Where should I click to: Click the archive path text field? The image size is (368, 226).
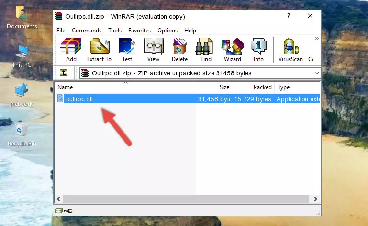200,73
